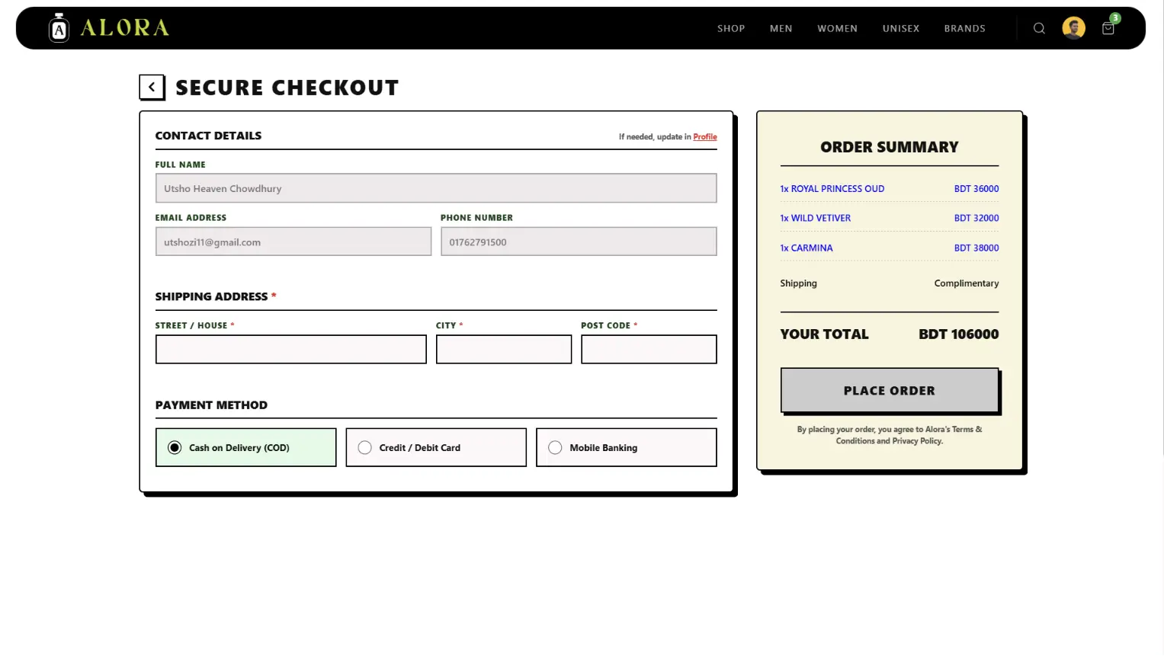Click the BDT 106000 total amount
The image size is (1164, 656).
tap(958, 334)
